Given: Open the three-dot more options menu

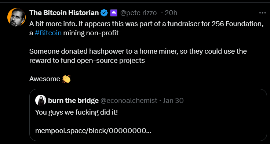Looking at the screenshot, I should pos(262,13).
